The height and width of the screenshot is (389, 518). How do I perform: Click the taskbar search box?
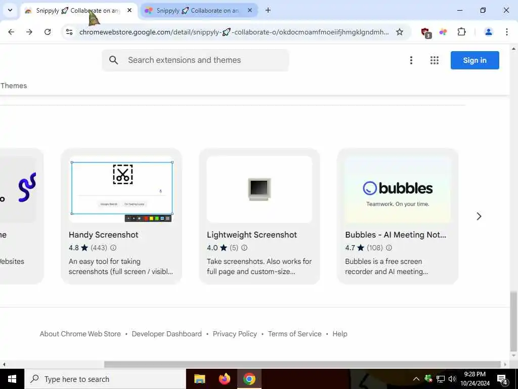pyautogui.click(x=105, y=379)
